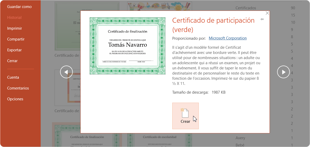
Task: Advance to next template with right arrow
Action: [x=283, y=72]
